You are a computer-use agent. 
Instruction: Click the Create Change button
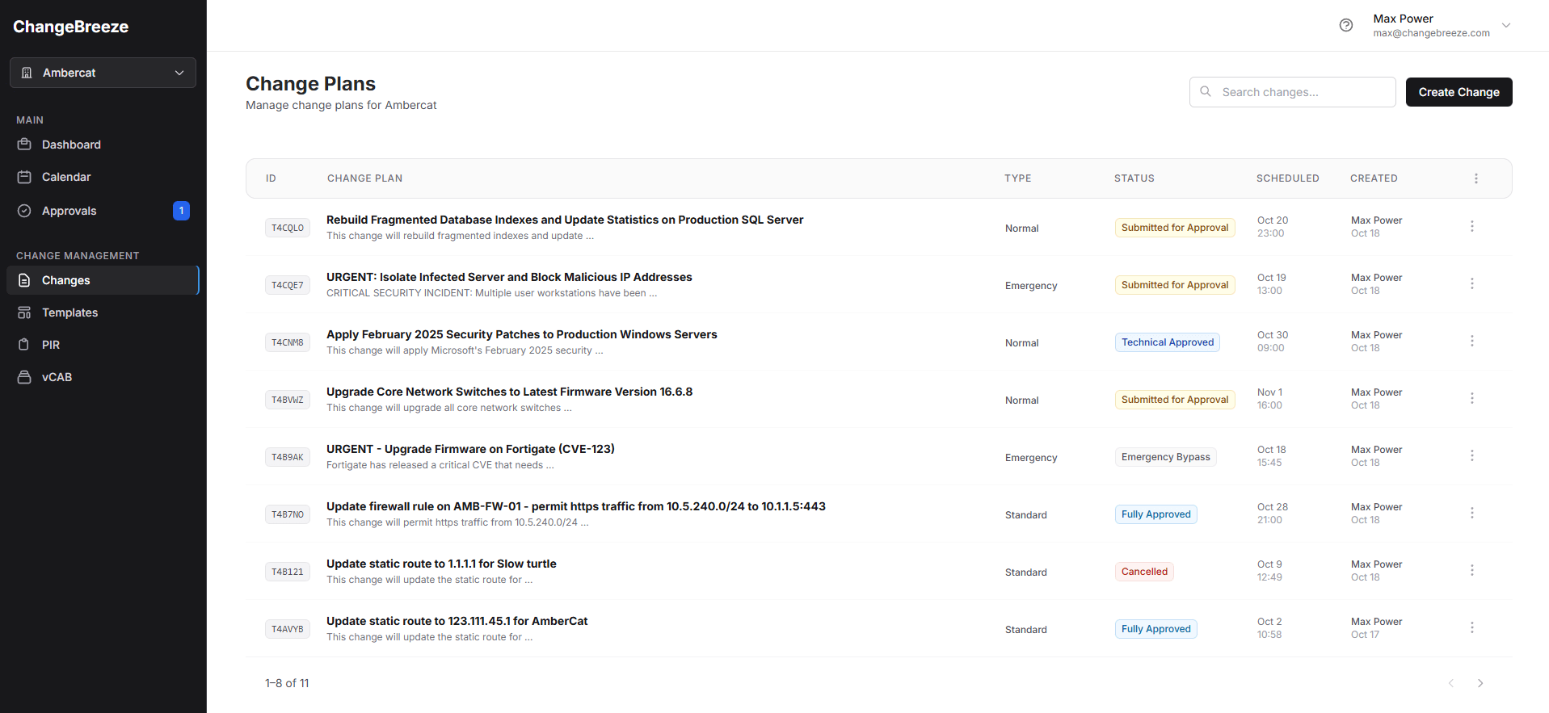click(x=1459, y=92)
